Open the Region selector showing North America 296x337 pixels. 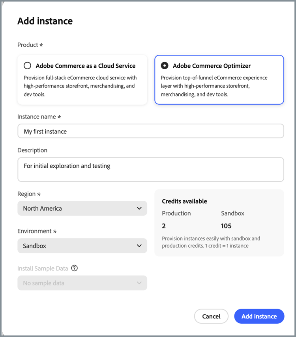tap(82, 208)
